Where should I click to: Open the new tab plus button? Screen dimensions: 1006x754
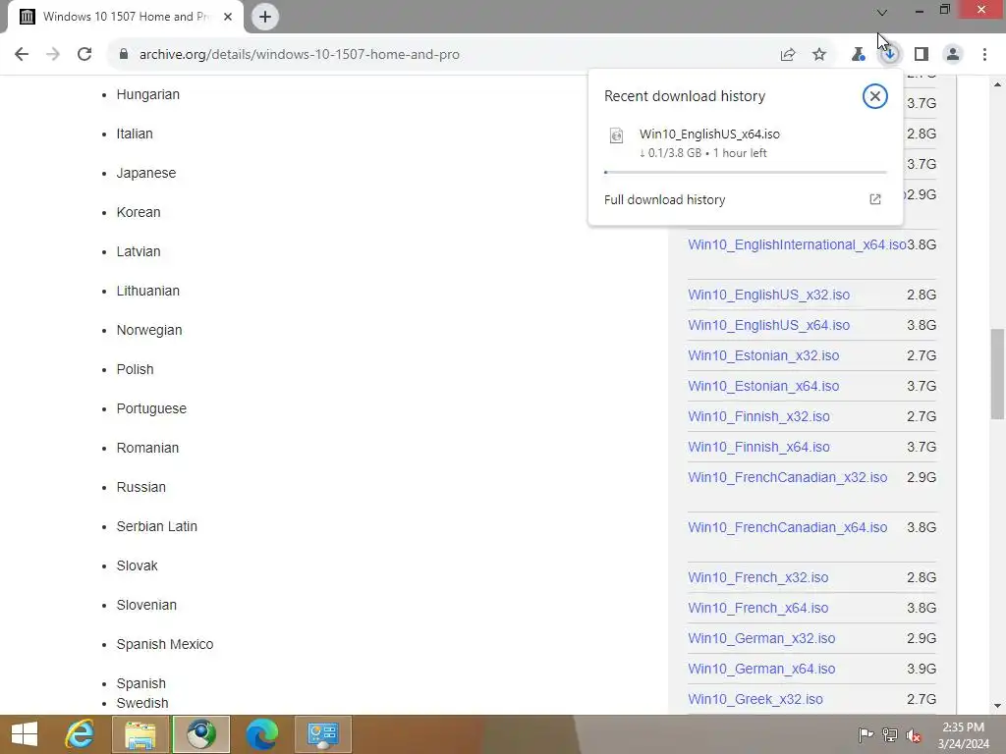pyautogui.click(x=265, y=17)
